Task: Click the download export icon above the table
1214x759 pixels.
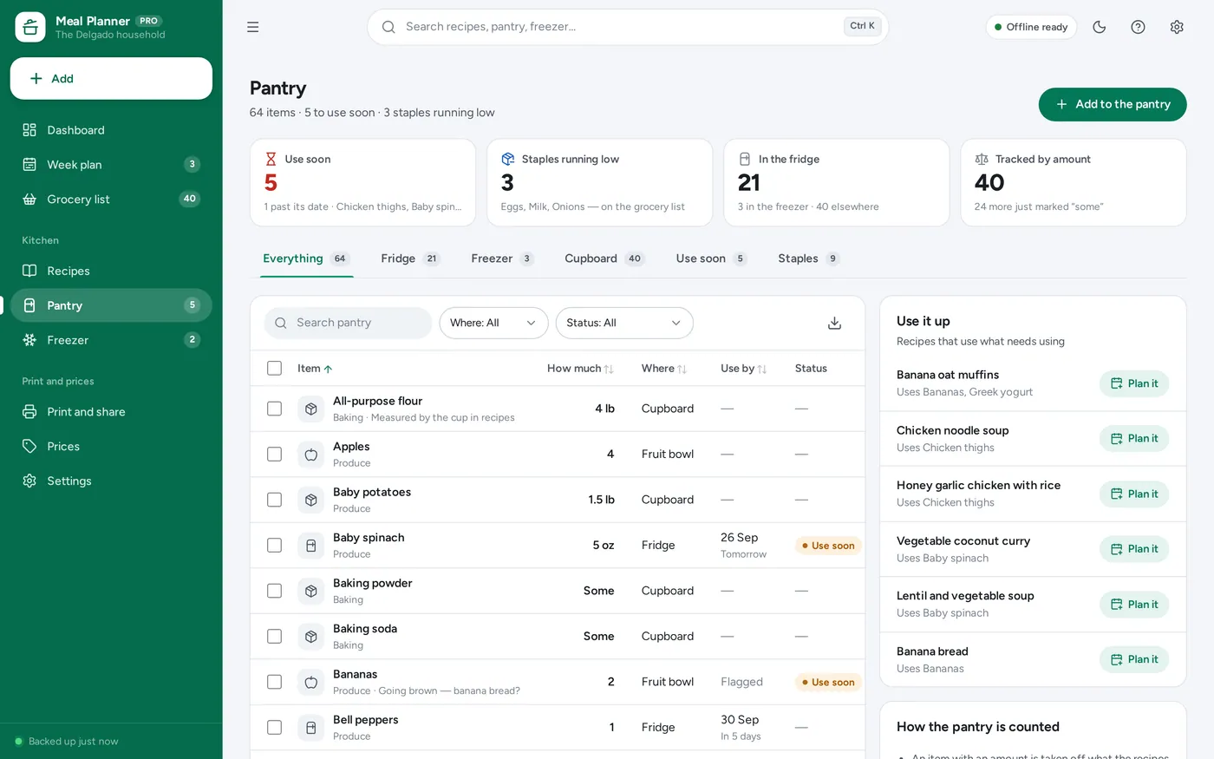Action: tap(834, 323)
